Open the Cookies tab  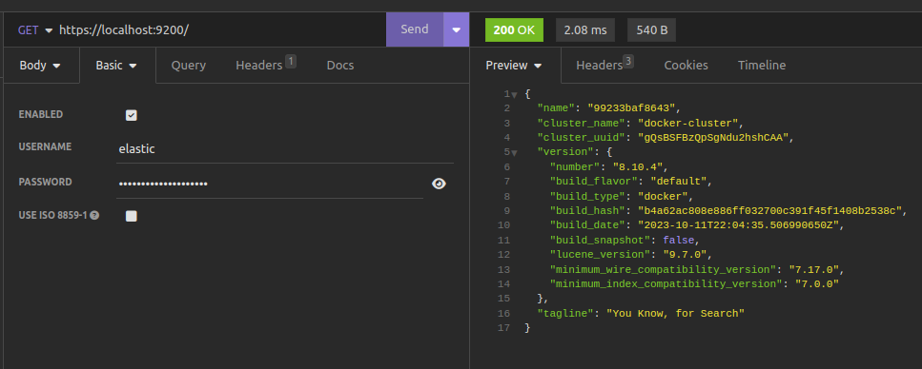686,65
